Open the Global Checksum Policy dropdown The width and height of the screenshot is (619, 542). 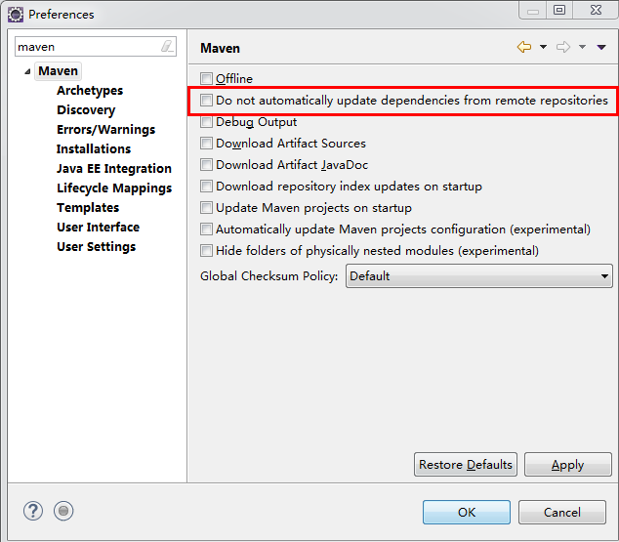tap(478, 276)
